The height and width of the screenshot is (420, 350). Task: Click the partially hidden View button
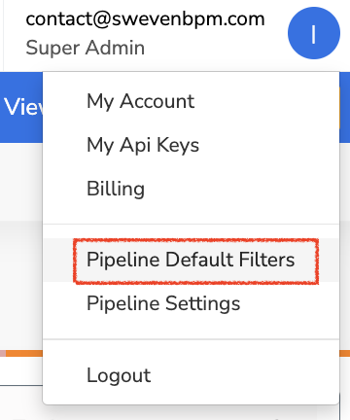point(22,107)
